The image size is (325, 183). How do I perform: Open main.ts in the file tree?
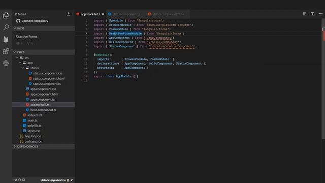[32, 120]
